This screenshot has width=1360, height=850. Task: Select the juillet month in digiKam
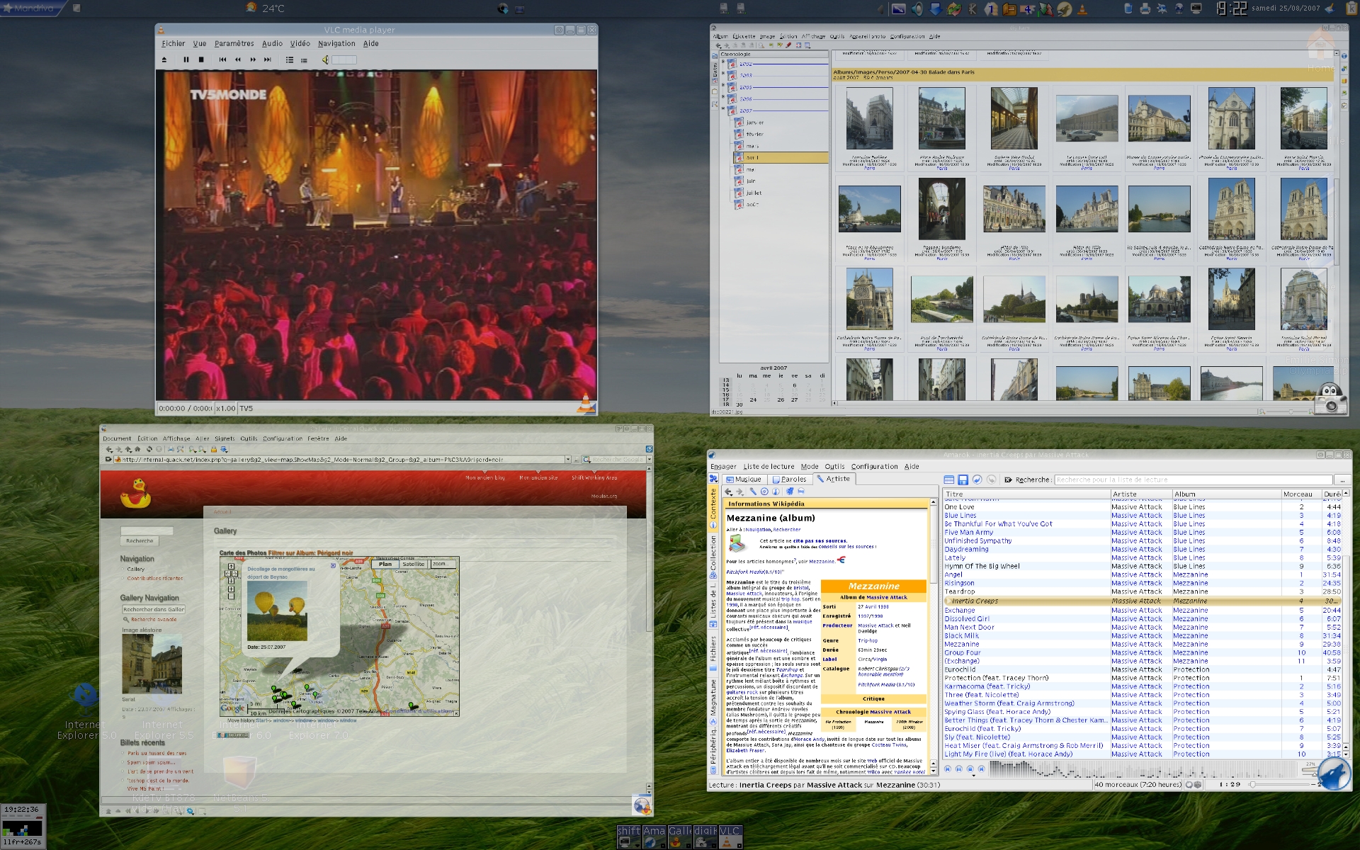pos(754,193)
